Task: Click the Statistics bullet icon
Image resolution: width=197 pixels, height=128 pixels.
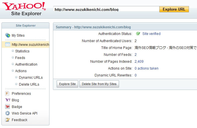Action: click(13, 51)
